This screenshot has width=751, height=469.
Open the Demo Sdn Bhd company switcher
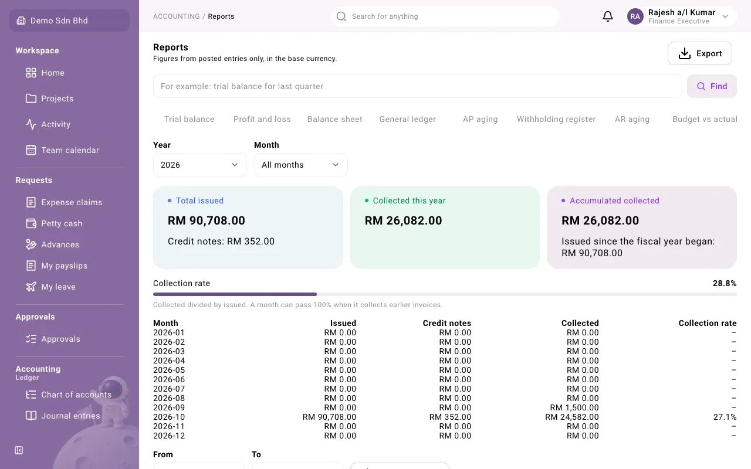click(69, 21)
